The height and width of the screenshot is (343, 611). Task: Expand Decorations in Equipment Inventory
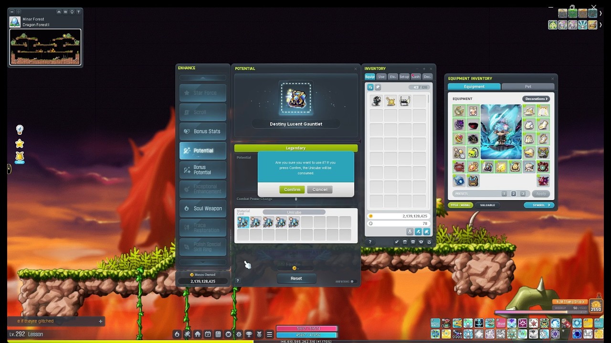pos(536,99)
